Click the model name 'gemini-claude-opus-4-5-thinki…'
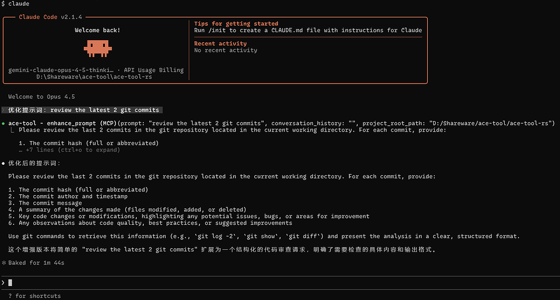Image resolution: width=560 pixels, height=300 pixels. pos(61,70)
